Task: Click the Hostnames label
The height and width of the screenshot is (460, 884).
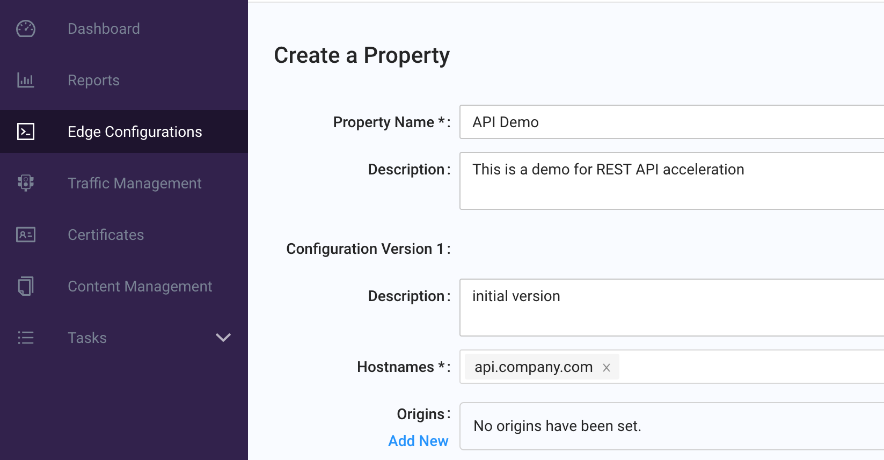Action: click(x=403, y=367)
